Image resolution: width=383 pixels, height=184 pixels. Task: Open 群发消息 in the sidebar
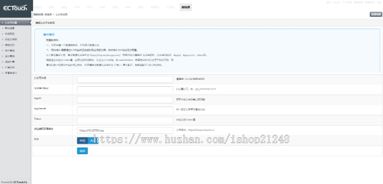click(x=10, y=28)
